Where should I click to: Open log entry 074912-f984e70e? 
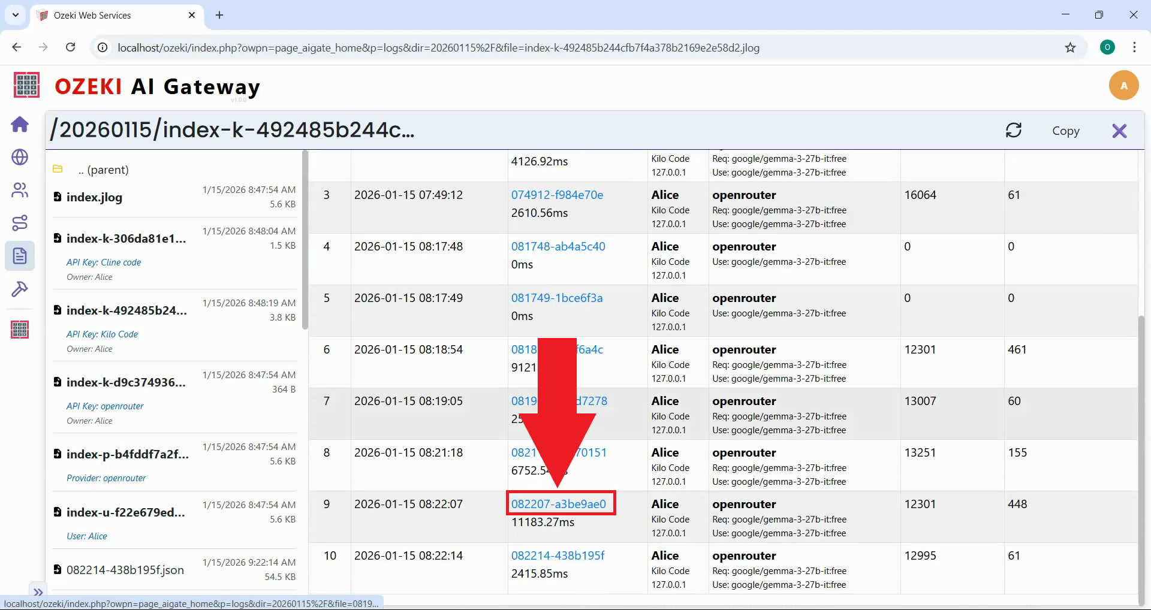pos(557,195)
